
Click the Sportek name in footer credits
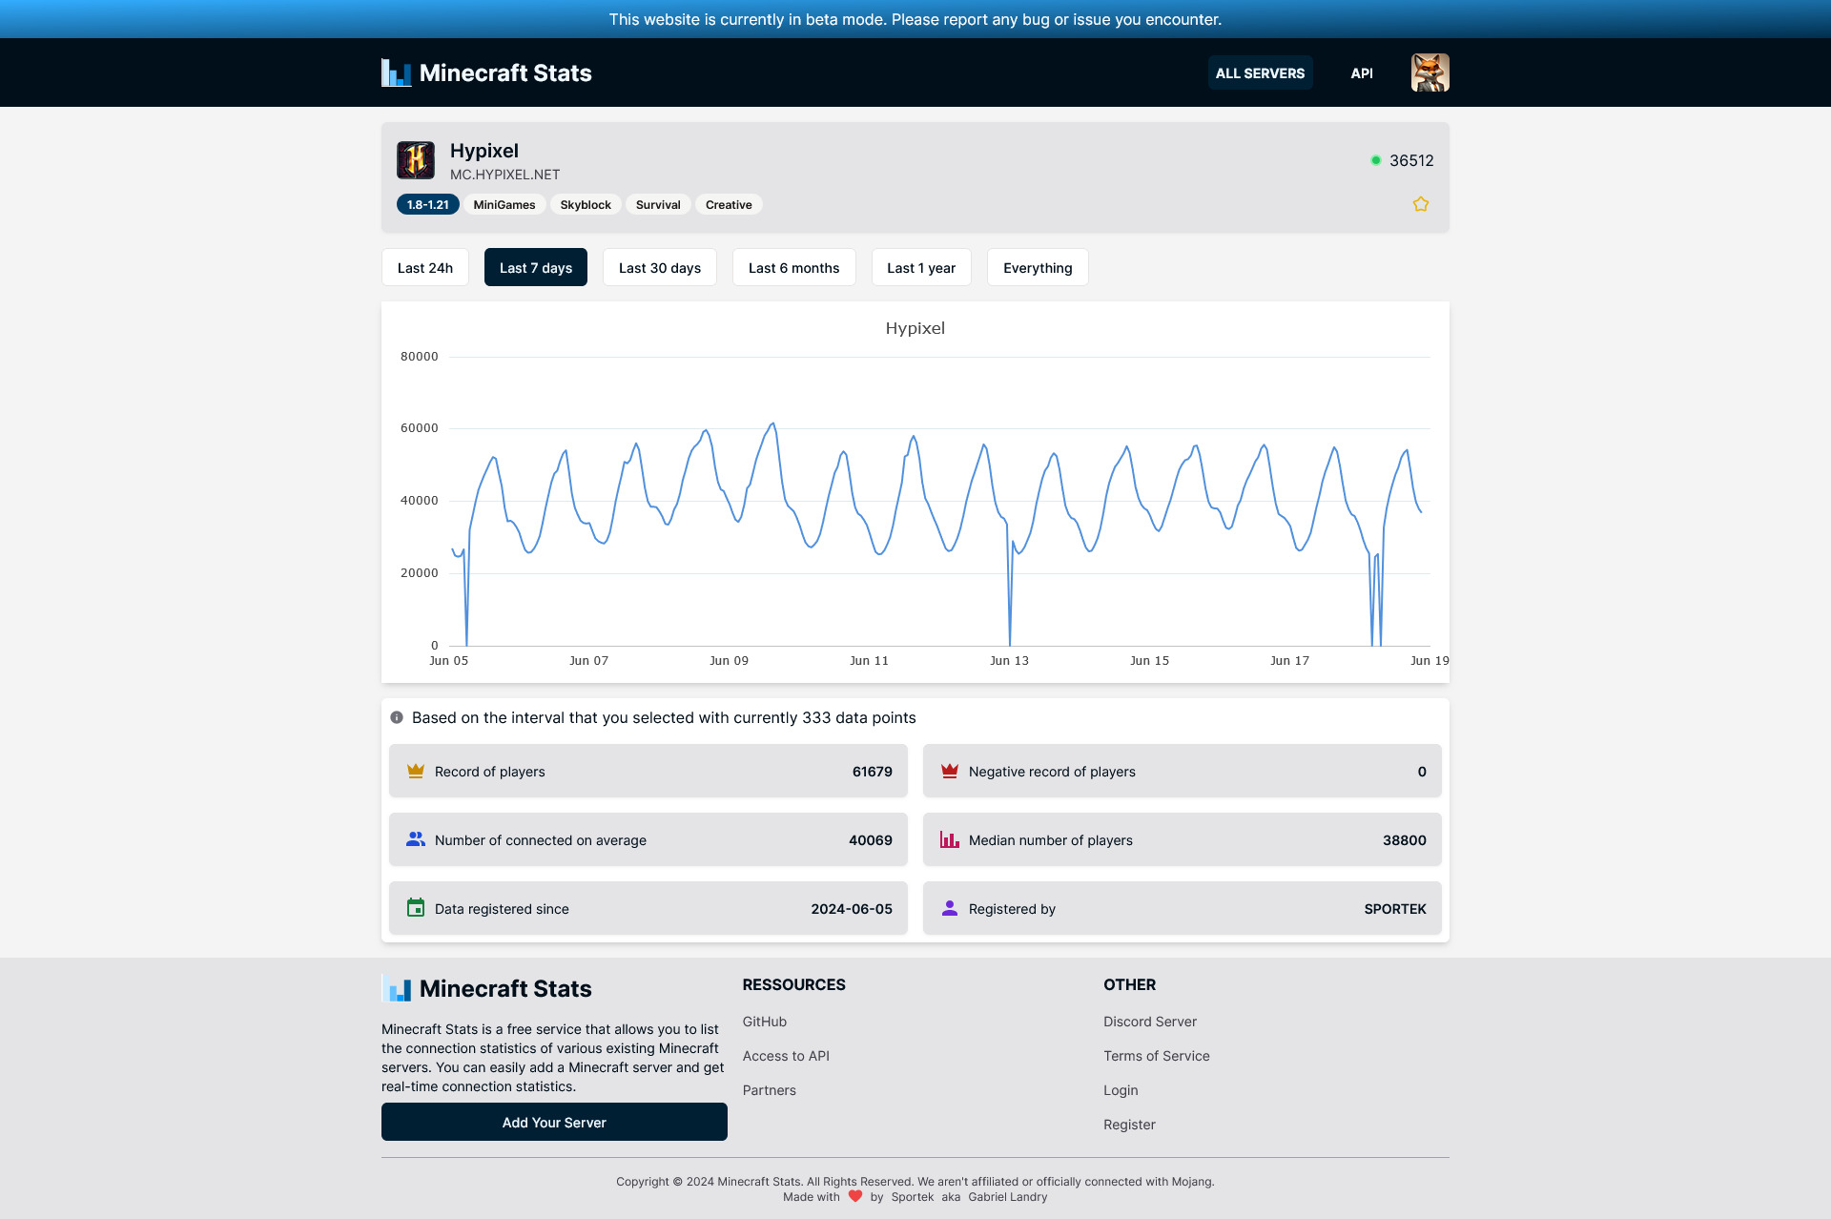[x=913, y=1196]
